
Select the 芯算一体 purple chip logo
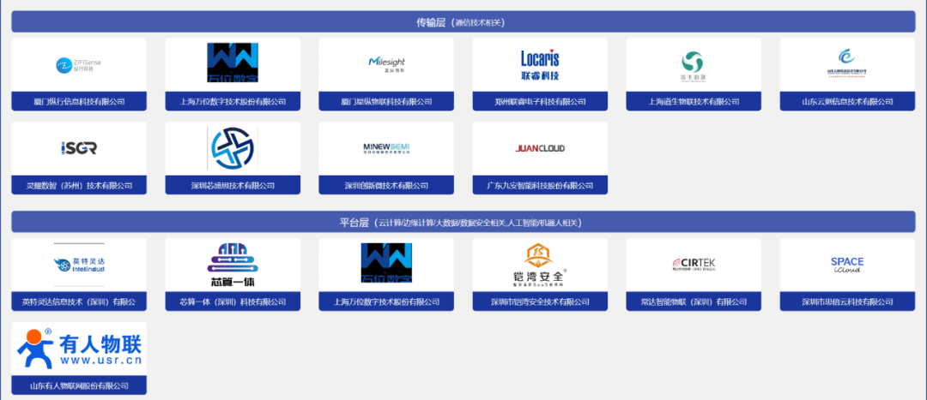233,265
